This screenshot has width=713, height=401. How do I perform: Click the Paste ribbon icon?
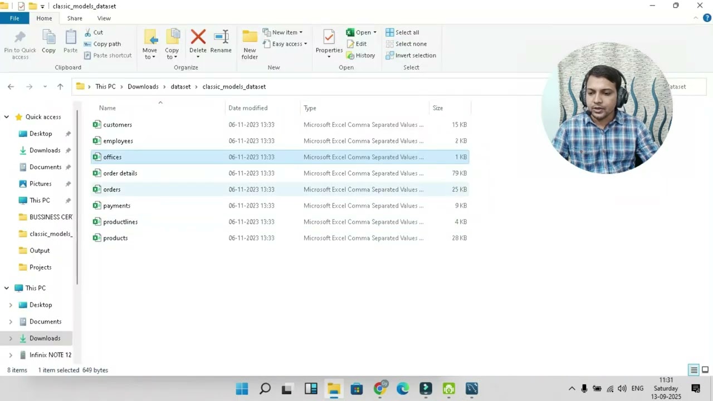click(x=70, y=42)
